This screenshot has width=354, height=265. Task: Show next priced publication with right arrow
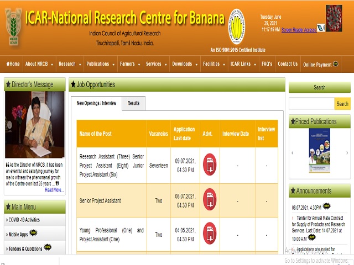[x=347, y=153]
